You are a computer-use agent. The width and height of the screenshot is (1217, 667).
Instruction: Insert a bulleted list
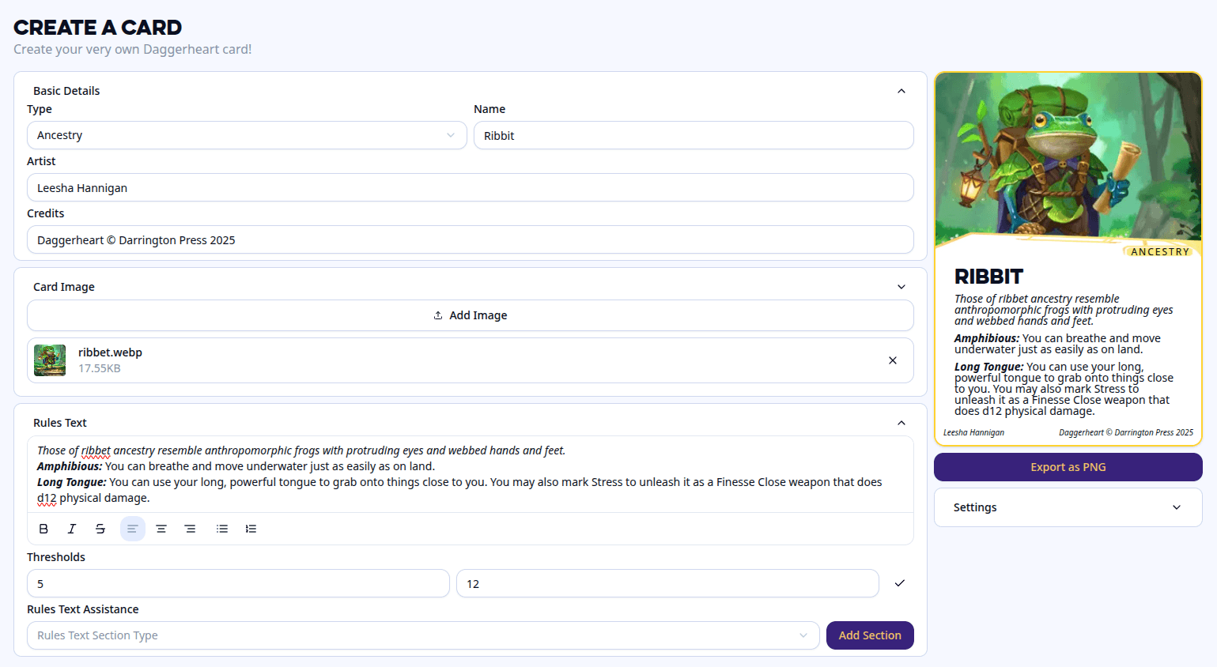coord(222,529)
